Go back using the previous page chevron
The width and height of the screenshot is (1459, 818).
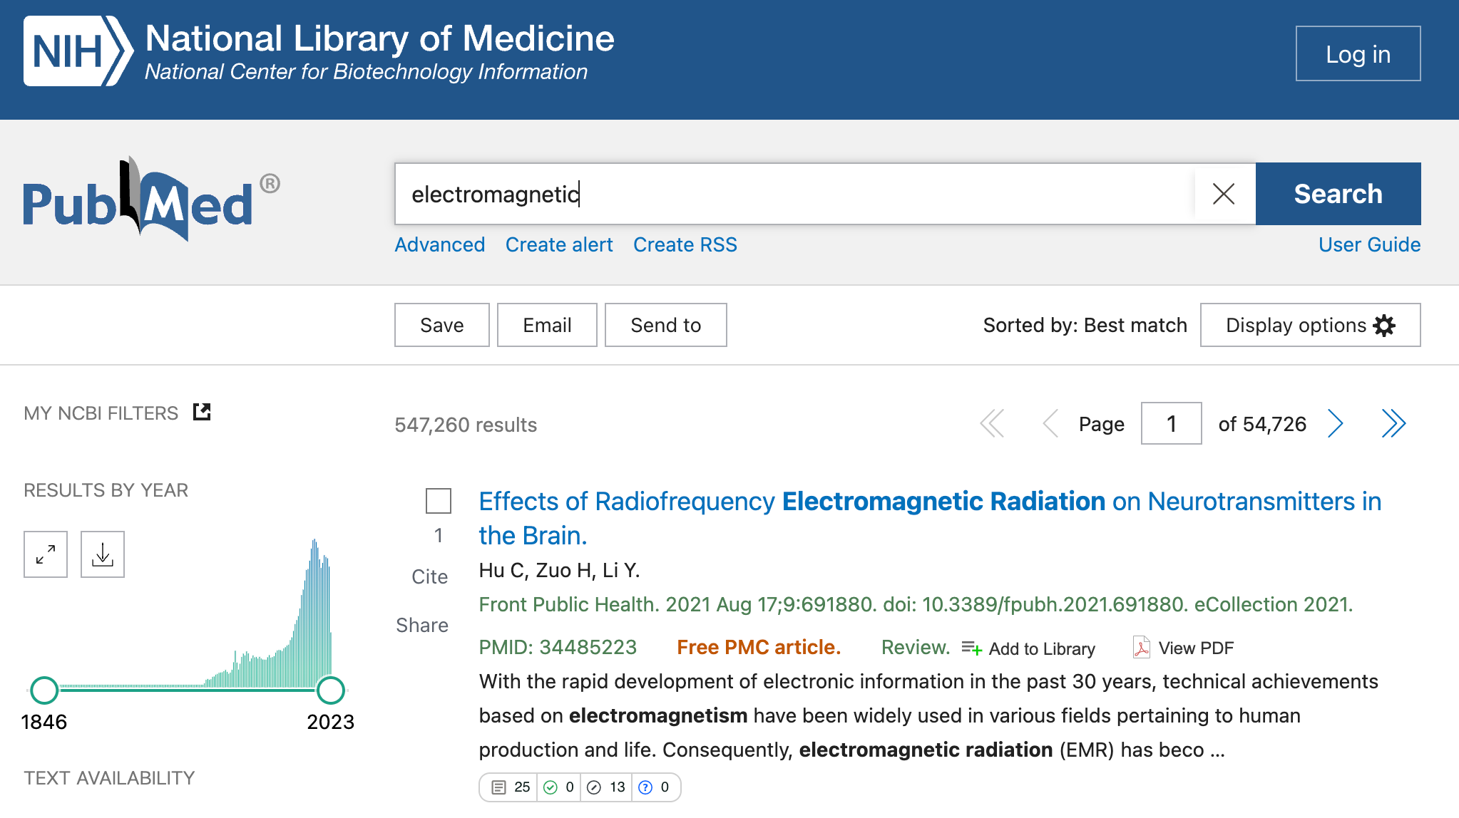point(1049,423)
